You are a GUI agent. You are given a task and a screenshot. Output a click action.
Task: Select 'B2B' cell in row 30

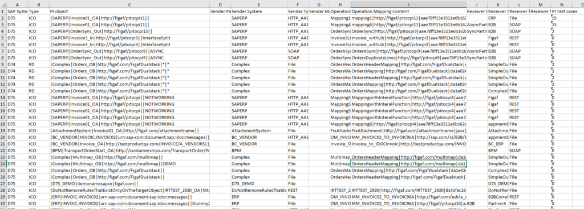[477, 203]
